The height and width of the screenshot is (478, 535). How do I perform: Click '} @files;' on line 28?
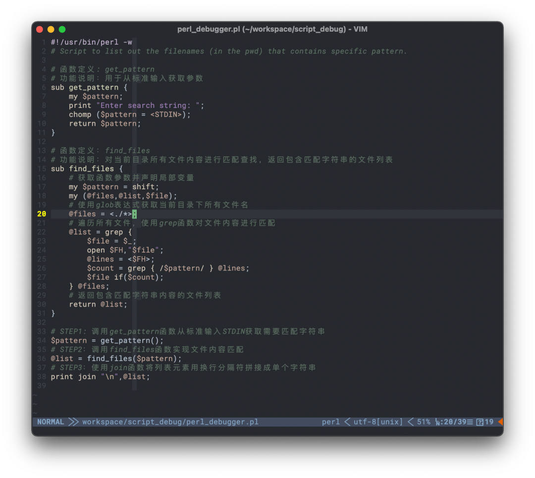coord(89,286)
